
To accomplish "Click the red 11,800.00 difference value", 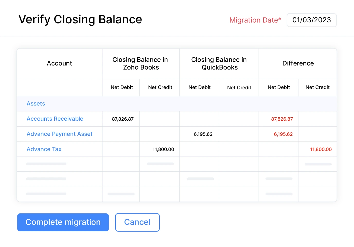I will click(x=321, y=149).
